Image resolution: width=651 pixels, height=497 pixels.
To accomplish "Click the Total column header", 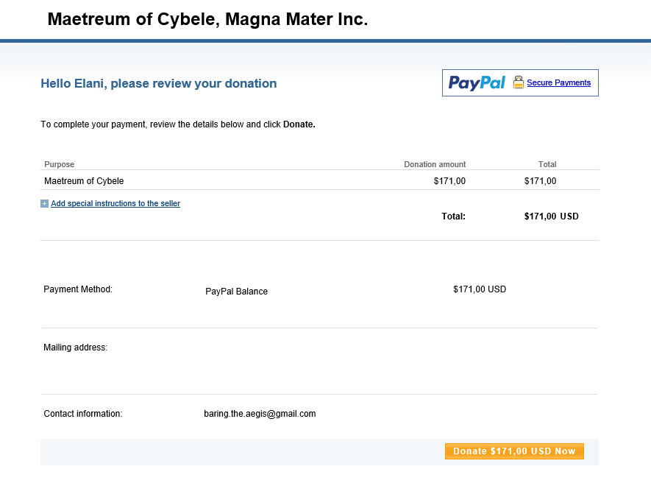I will 547,164.
